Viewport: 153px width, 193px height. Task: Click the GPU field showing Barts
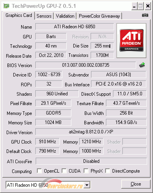pyautogui.click(x=51, y=36)
